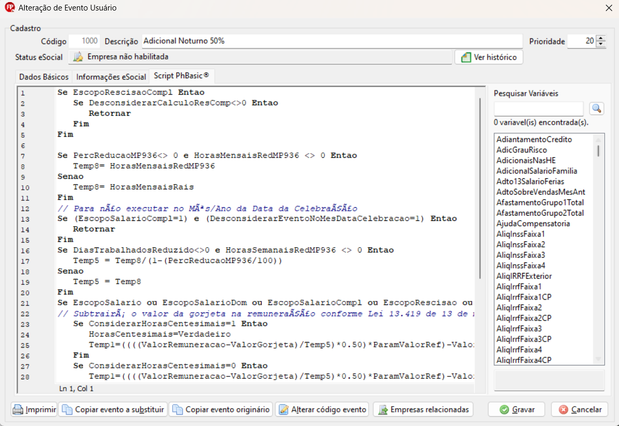Viewport: 619px width, 426px height.
Task: Select variable AliqIrrfFaixa1
Action: (x=519, y=287)
